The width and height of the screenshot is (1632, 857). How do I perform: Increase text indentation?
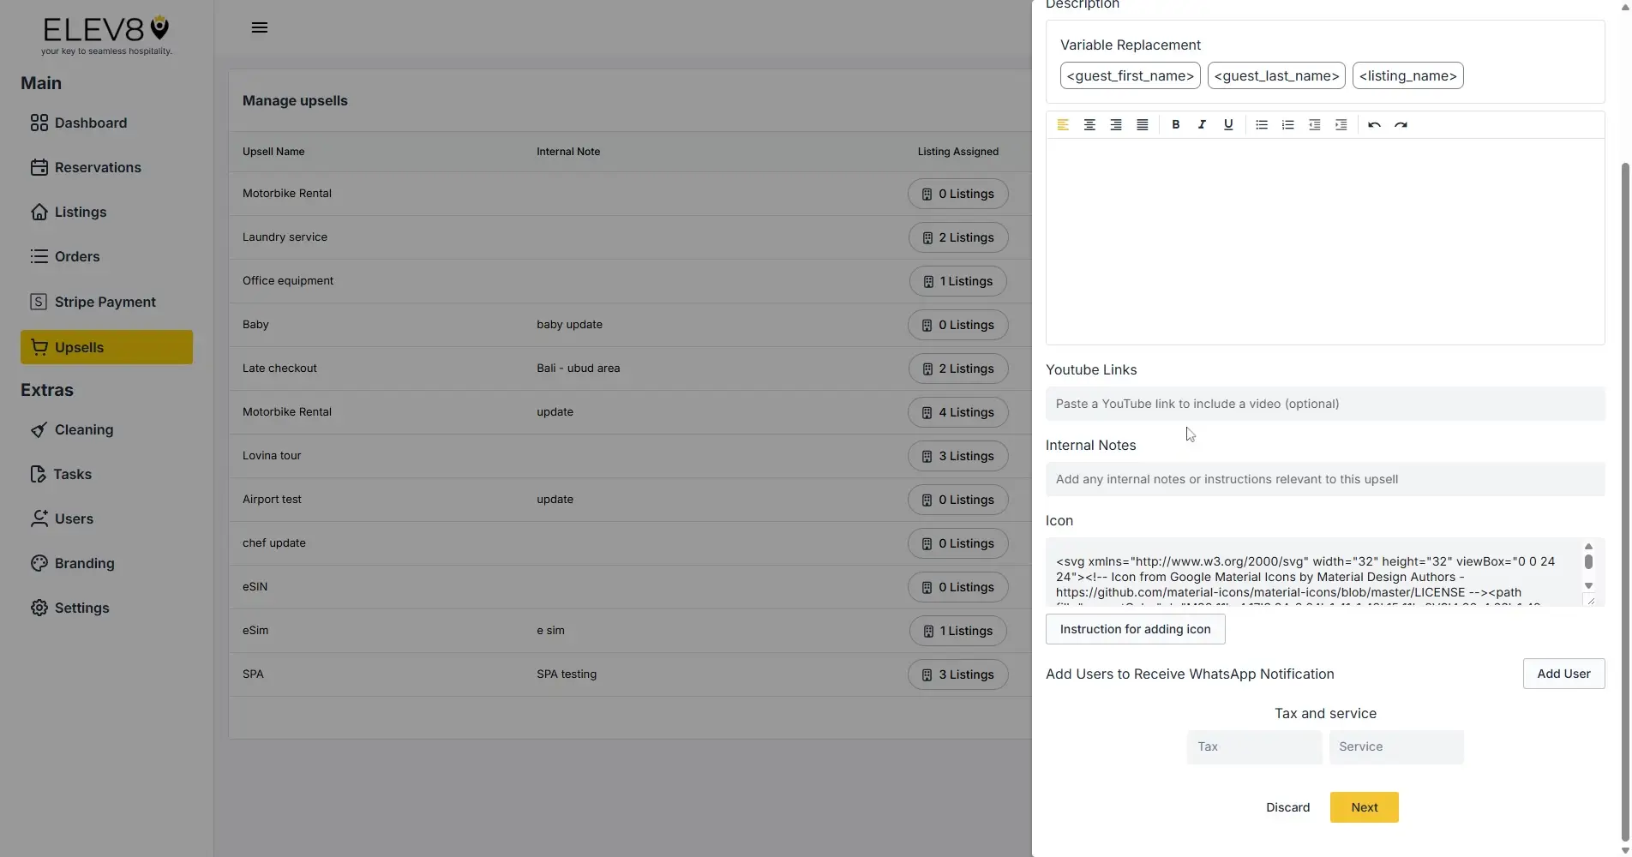coord(1340,124)
